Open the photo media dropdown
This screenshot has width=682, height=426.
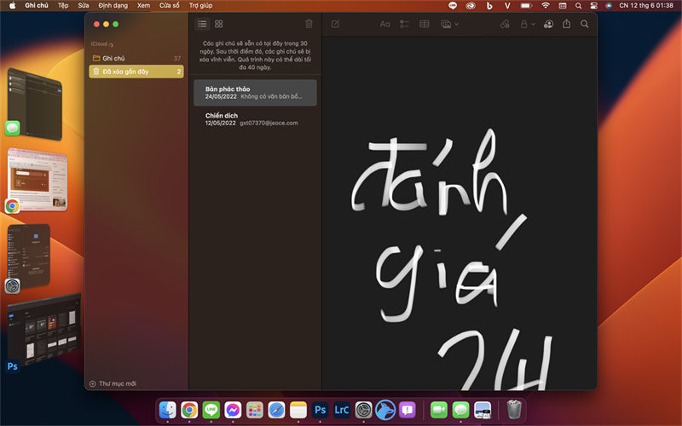pos(449,24)
